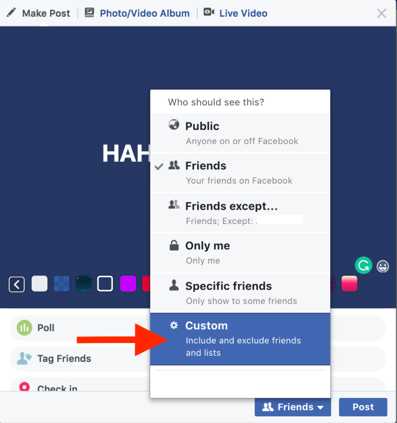This screenshot has width=397, height=423.
Task: Select the checked Friends audience option
Action: coord(240,173)
